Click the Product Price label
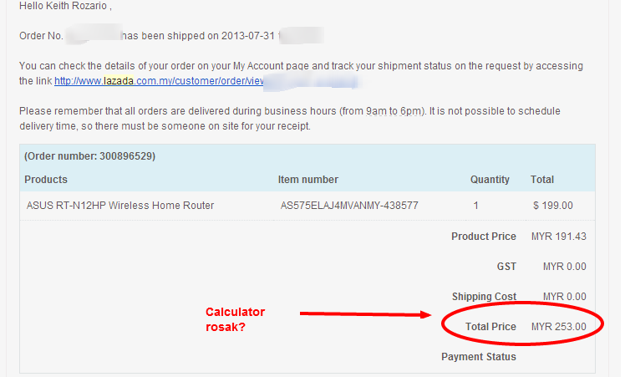 coord(484,237)
